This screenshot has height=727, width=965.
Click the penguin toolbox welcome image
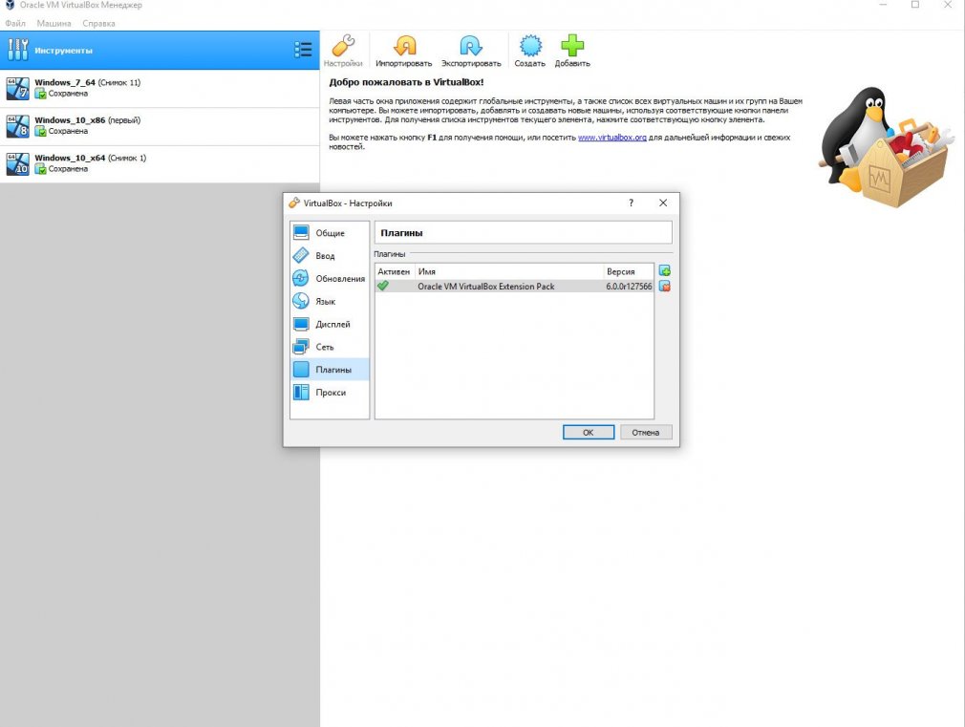point(887,146)
